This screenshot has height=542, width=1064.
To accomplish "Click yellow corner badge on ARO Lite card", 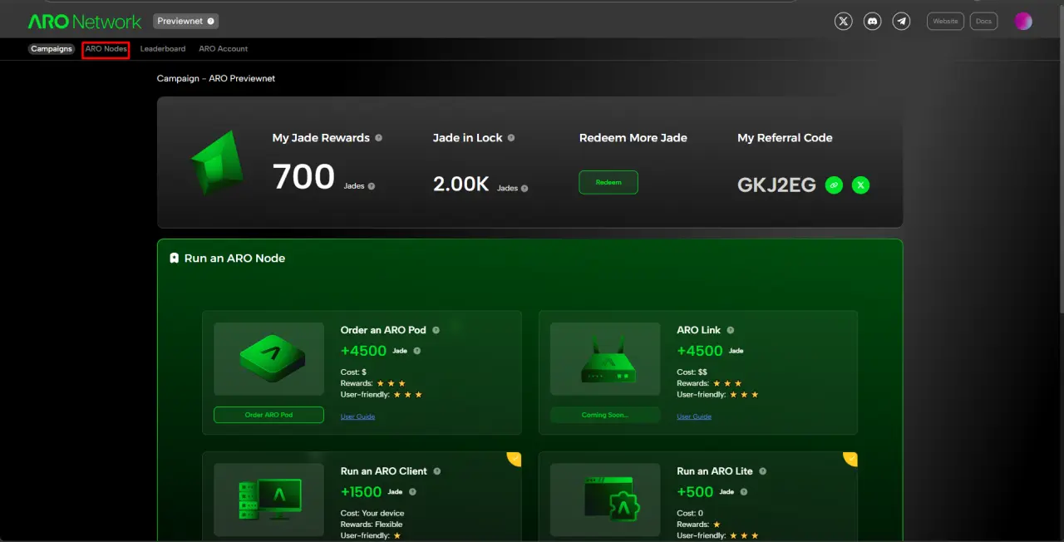I will pyautogui.click(x=850, y=459).
